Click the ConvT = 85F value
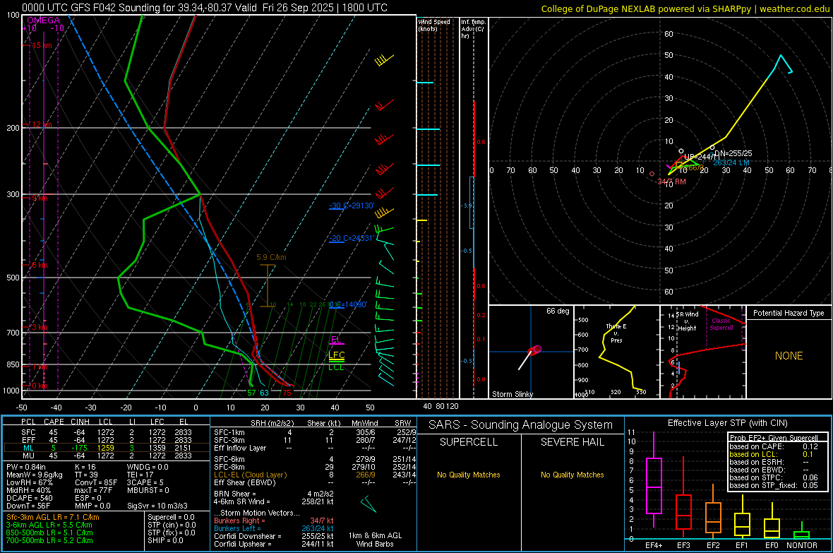The height and width of the screenshot is (553, 833). 96,483
